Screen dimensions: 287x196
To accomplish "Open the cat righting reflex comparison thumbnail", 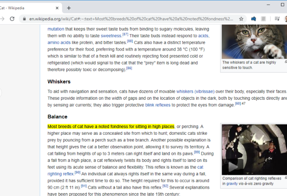I will point(254,149).
